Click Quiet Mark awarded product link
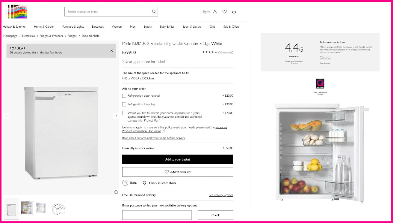The height and width of the screenshot is (223, 393). (x=320, y=93)
